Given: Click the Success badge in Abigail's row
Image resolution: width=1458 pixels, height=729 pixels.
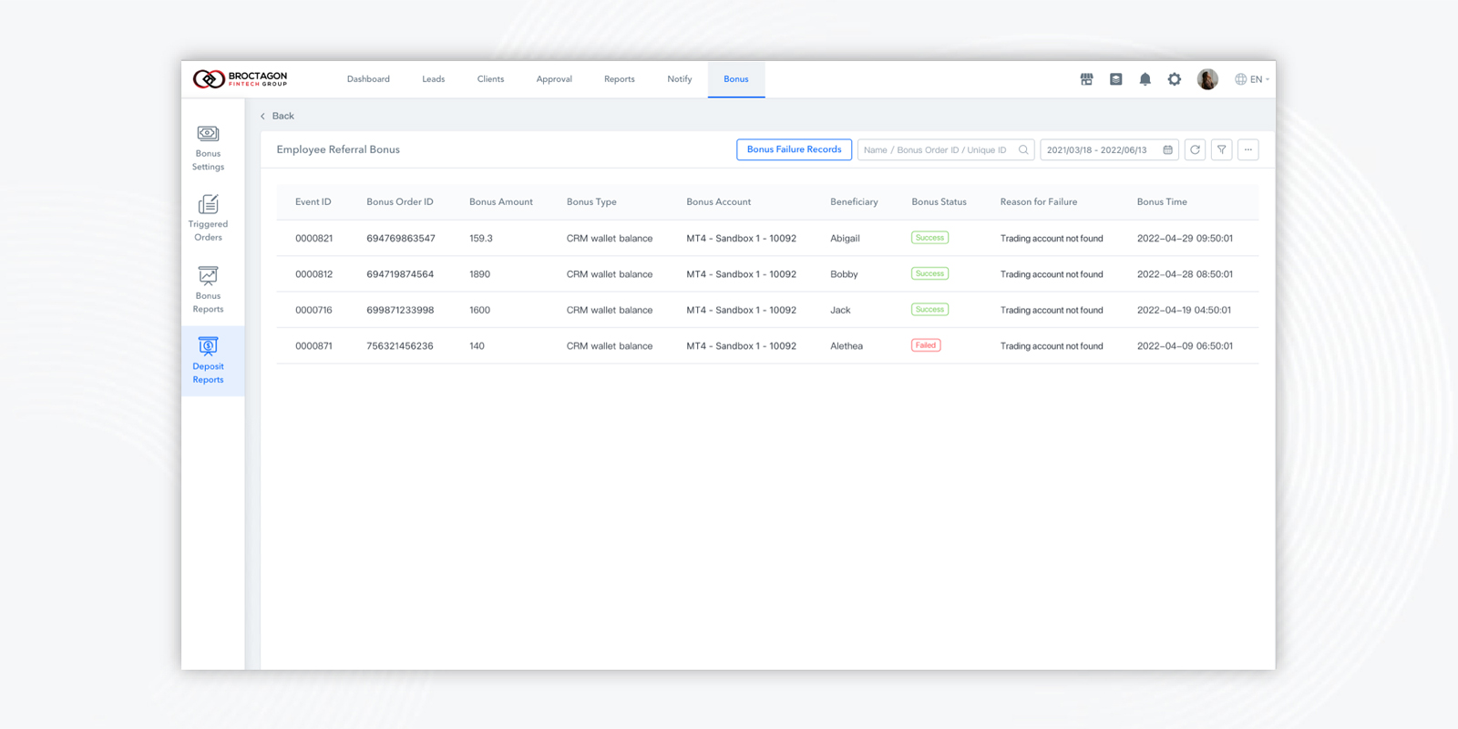Looking at the screenshot, I should coord(929,238).
